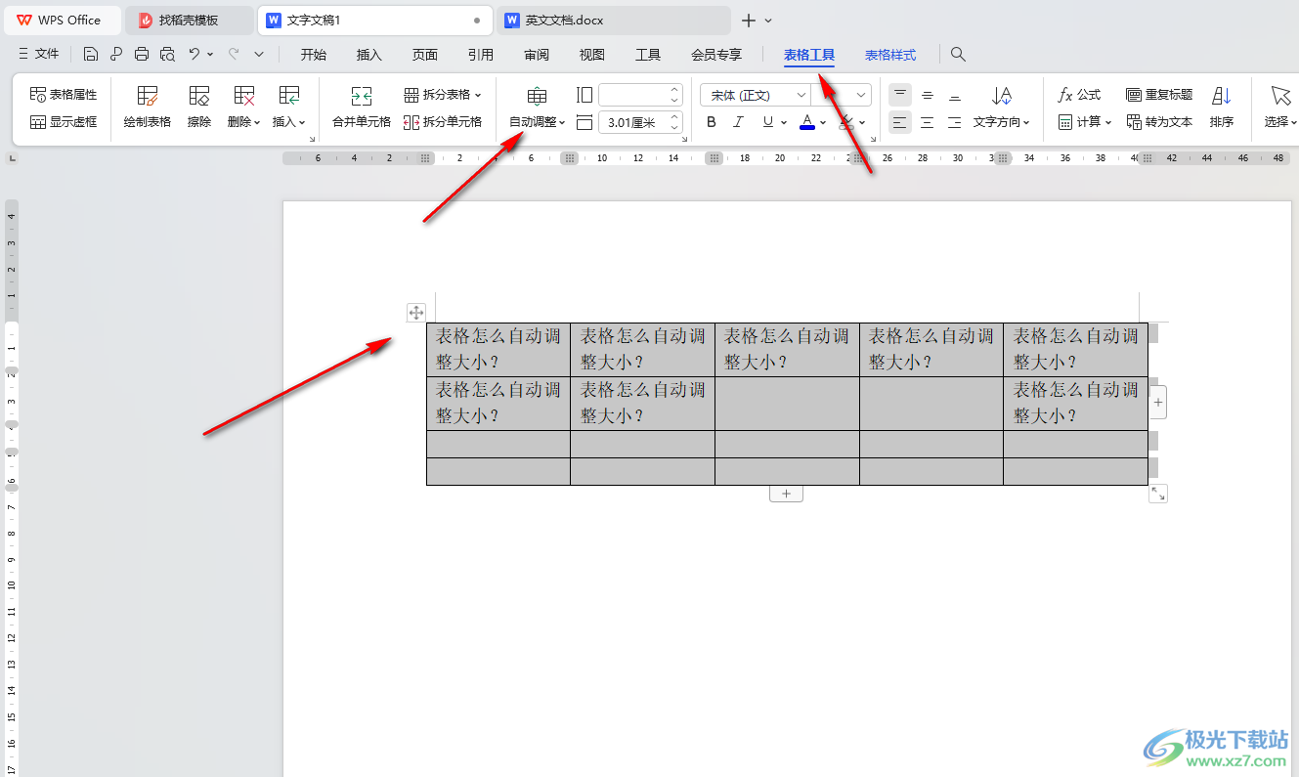The height and width of the screenshot is (777, 1299).
Task: Click the Sort (排序) button
Action: (x=1222, y=108)
